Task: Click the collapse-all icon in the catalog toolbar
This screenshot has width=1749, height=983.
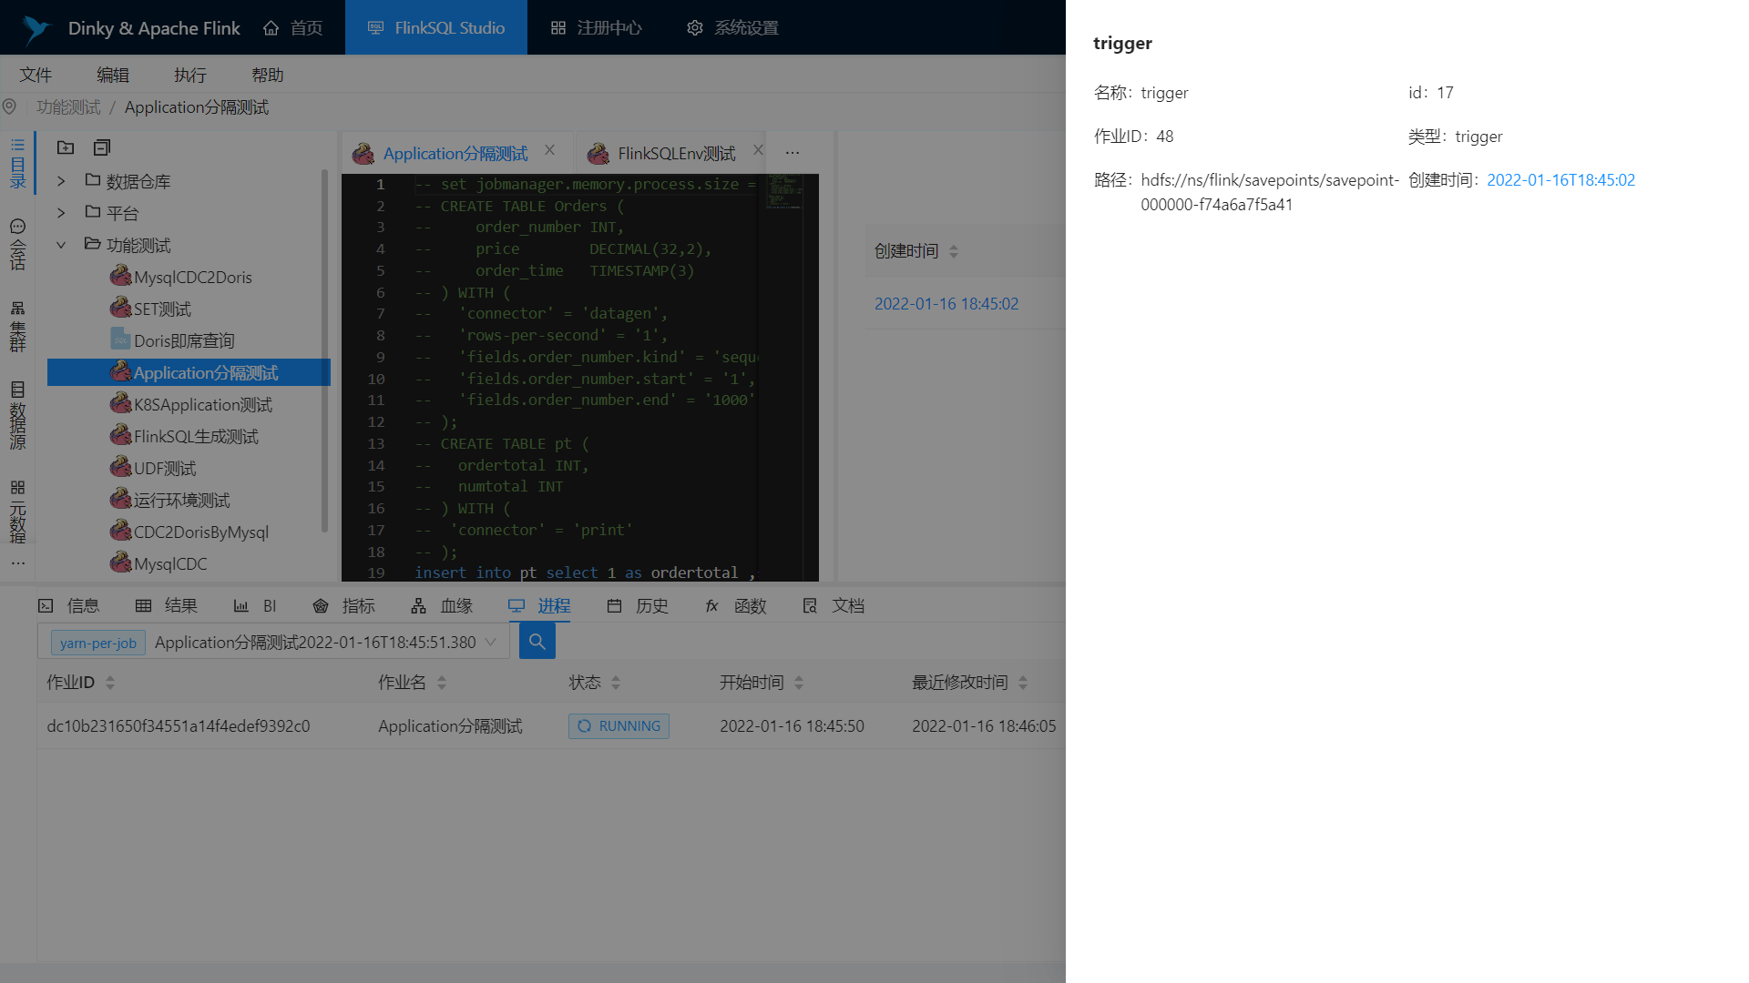Action: click(x=102, y=147)
